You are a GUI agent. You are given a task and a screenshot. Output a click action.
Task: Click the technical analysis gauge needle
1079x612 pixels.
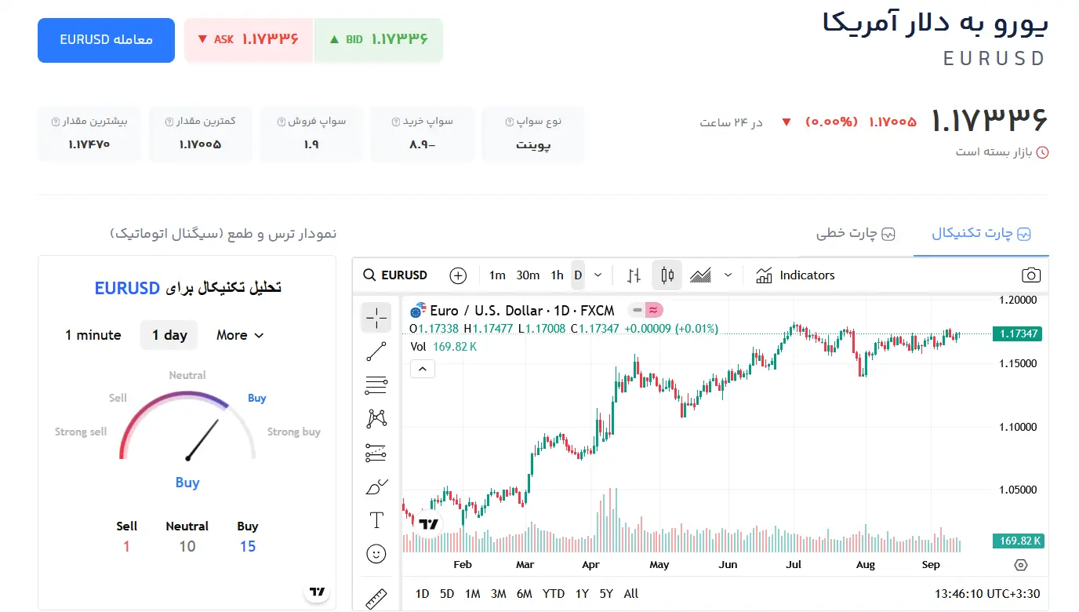click(x=202, y=440)
